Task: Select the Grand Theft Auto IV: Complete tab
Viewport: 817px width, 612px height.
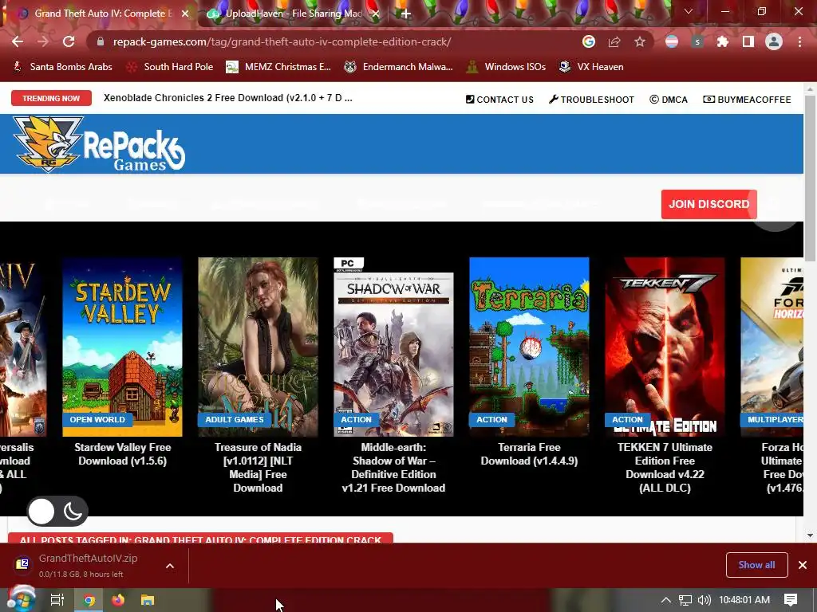Action: coord(103,14)
